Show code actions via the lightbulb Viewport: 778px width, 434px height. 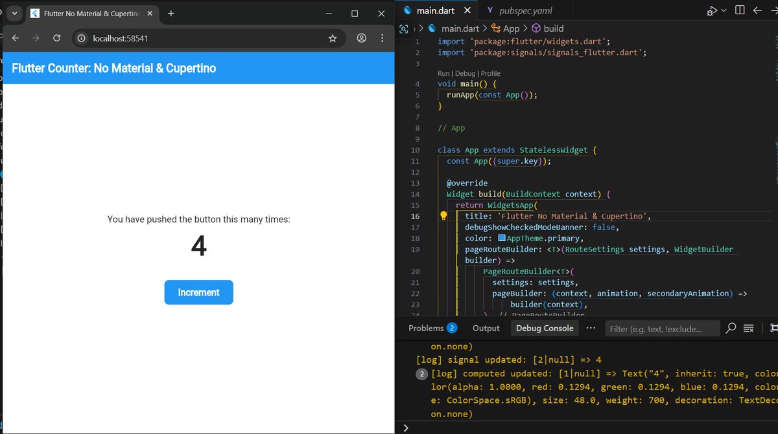tap(444, 216)
